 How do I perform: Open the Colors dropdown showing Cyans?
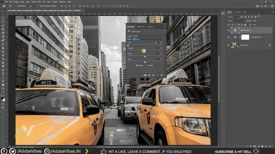tap(148, 39)
